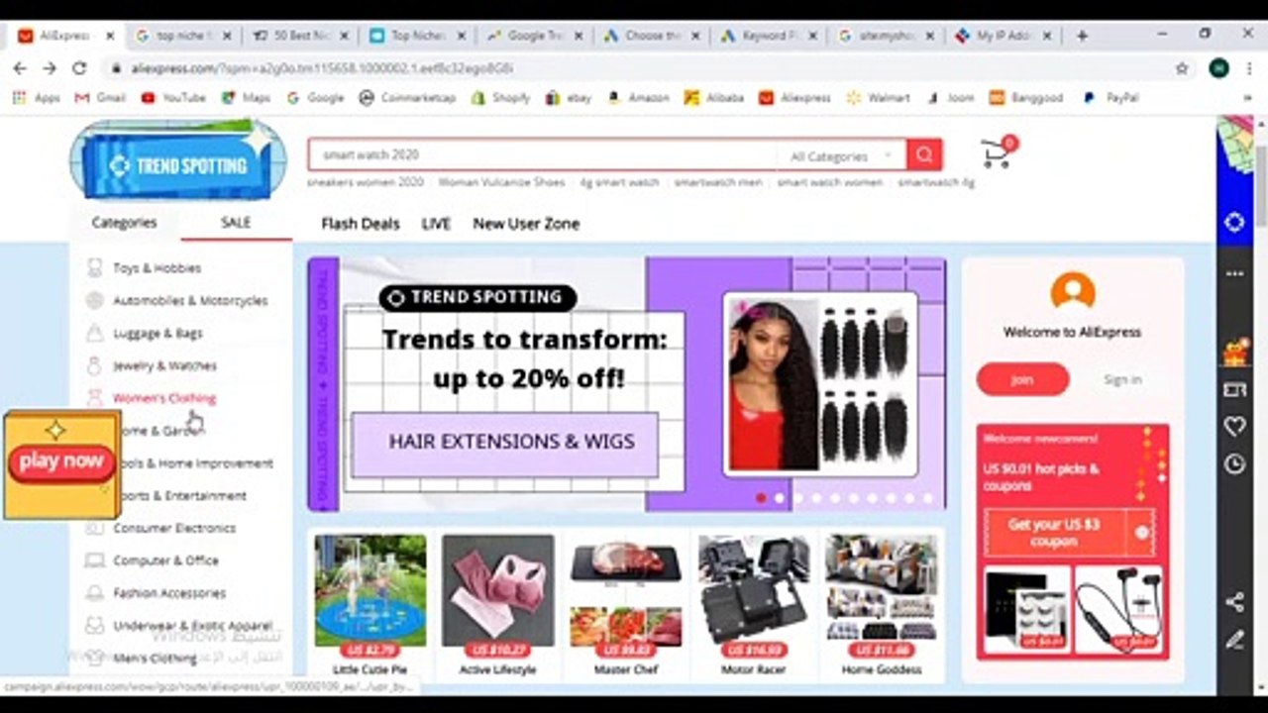Open the YouTube bookmark
The width and height of the screenshot is (1268, 713).
pyautogui.click(x=173, y=98)
